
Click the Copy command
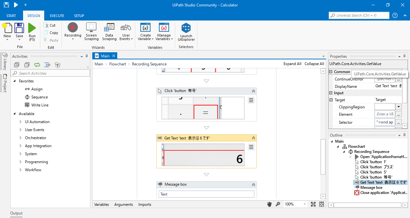click(51, 33)
